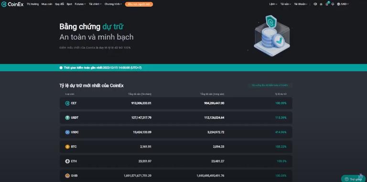
Task: Click the latest audit time banner text
Action: click(x=103, y=68)
